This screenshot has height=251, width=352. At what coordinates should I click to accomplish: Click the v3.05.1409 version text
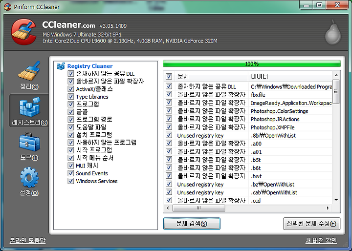tap(113, 26)
